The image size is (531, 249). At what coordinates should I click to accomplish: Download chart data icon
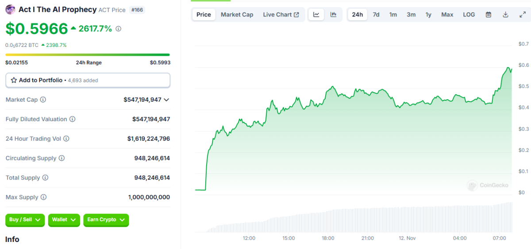tap(505, 15)
